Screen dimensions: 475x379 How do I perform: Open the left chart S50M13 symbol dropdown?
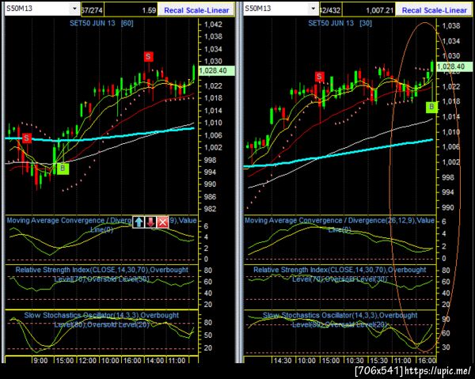[74, 9]
